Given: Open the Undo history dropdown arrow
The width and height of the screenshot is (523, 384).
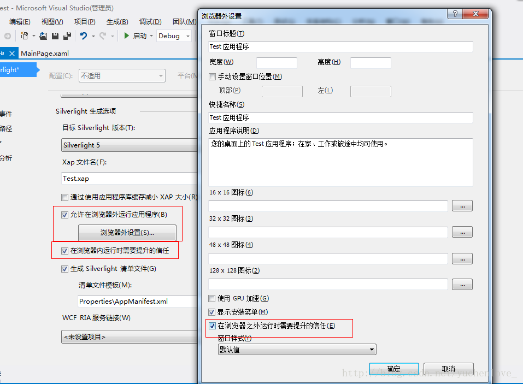Looking at the screenshot, I should click(93, 36).
